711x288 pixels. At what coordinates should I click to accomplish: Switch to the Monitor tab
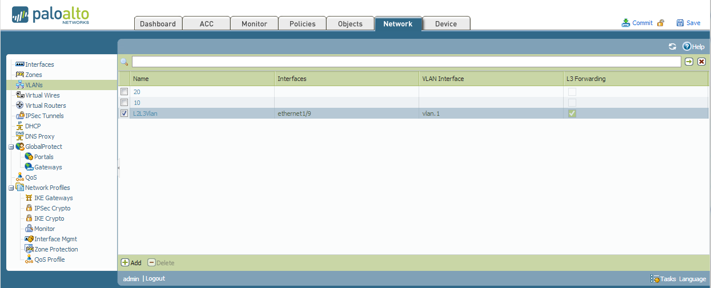click(x=254, y=23)
